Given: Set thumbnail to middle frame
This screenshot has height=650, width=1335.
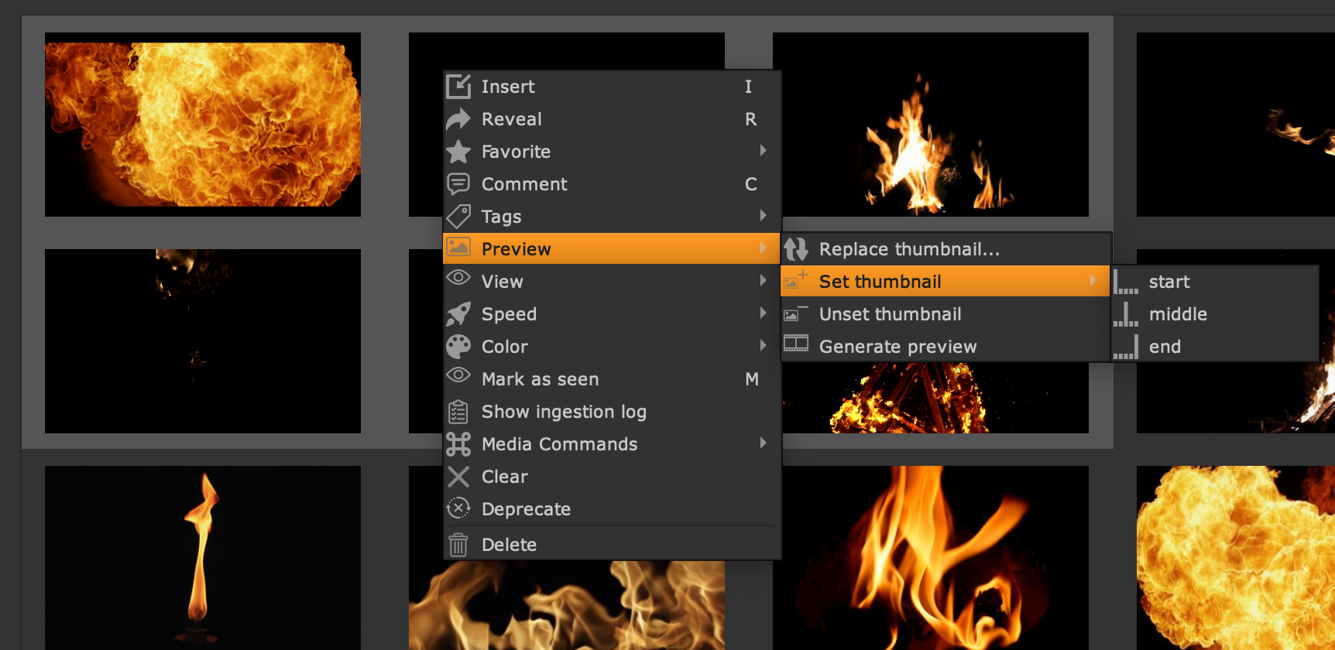Looking at the screenshot, I should coord(1177,314).
